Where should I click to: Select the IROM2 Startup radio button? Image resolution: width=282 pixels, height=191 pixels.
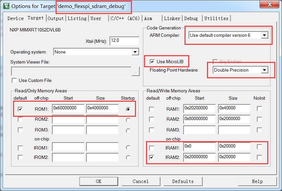point(128,158)
